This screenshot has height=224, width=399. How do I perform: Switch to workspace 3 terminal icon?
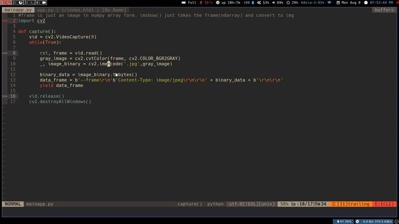coord(29,2)
